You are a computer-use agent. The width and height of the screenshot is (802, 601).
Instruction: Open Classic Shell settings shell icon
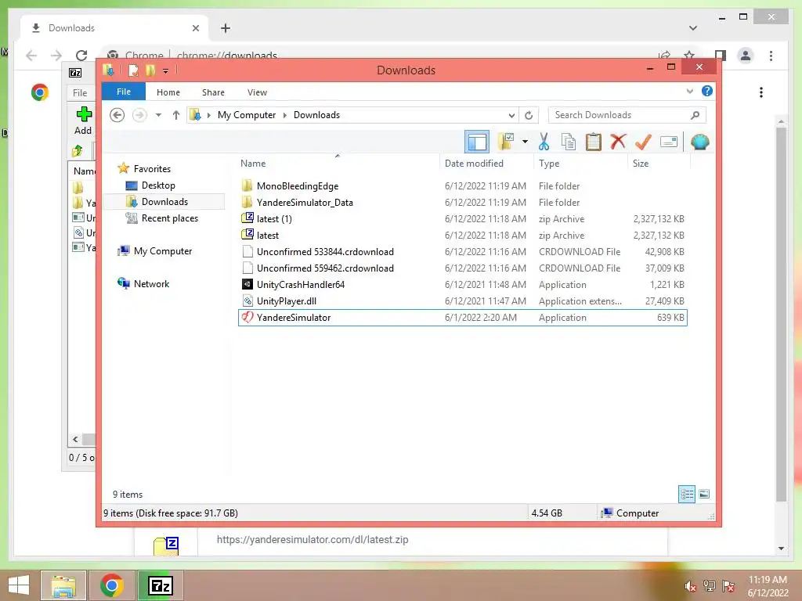pyautogui.click(x=699, y=142)
